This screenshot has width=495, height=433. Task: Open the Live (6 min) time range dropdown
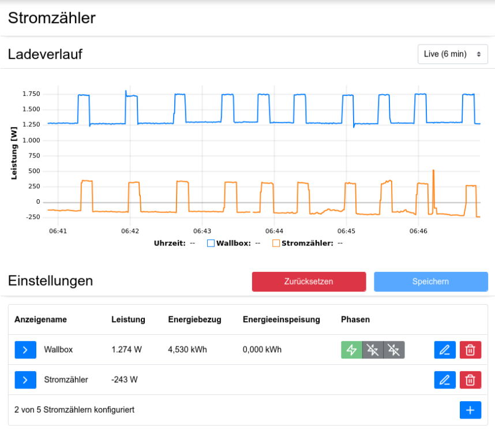(x=452, y=54)
